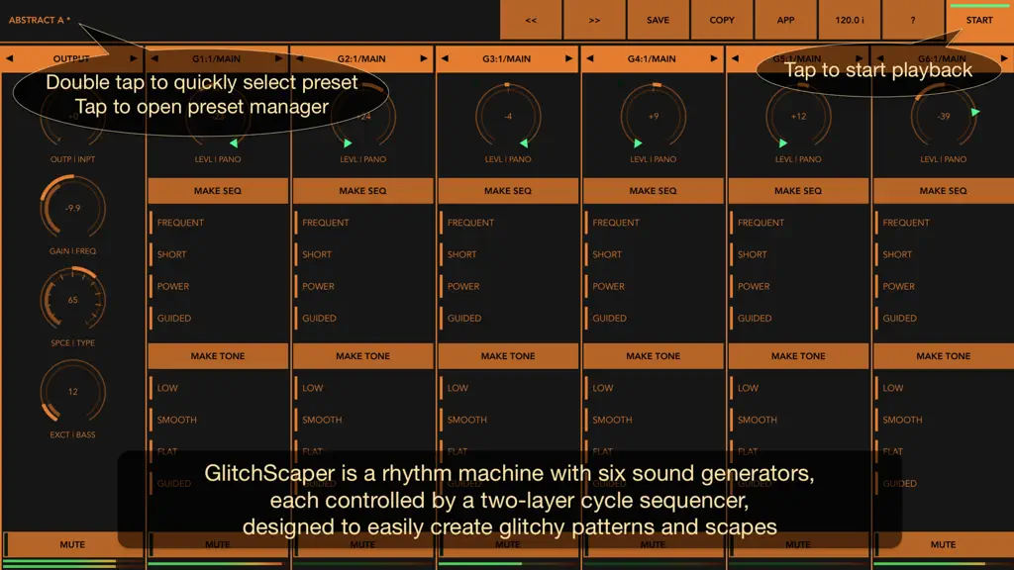1014x570 pixels.
Task: Click right arrow of G2:1/MAIN header
Action: pos(424,58)
